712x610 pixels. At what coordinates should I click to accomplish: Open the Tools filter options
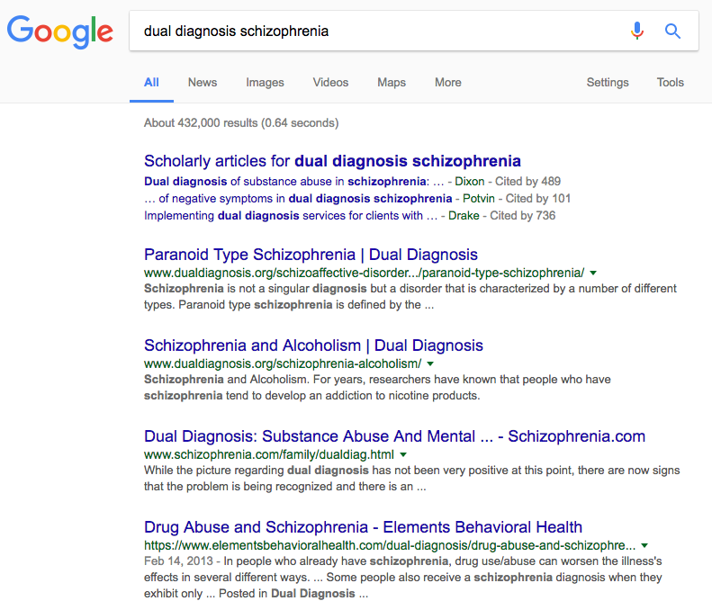click(x=670, y=82)
